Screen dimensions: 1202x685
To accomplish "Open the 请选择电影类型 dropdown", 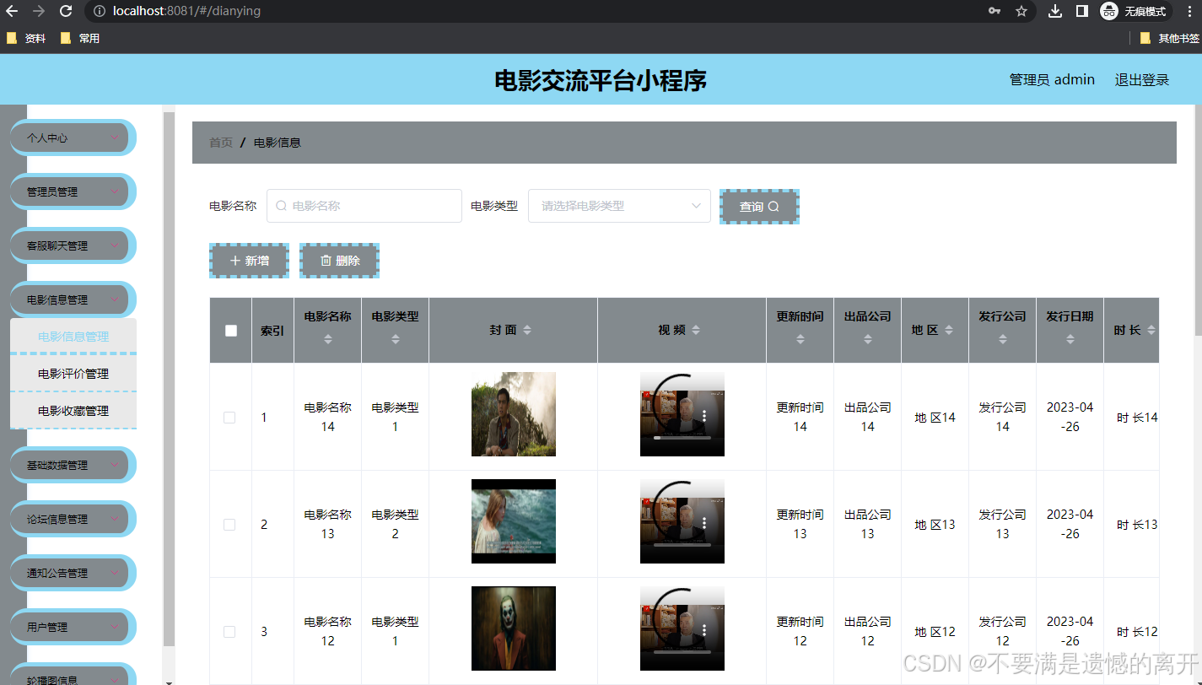I will pos(619,206).
